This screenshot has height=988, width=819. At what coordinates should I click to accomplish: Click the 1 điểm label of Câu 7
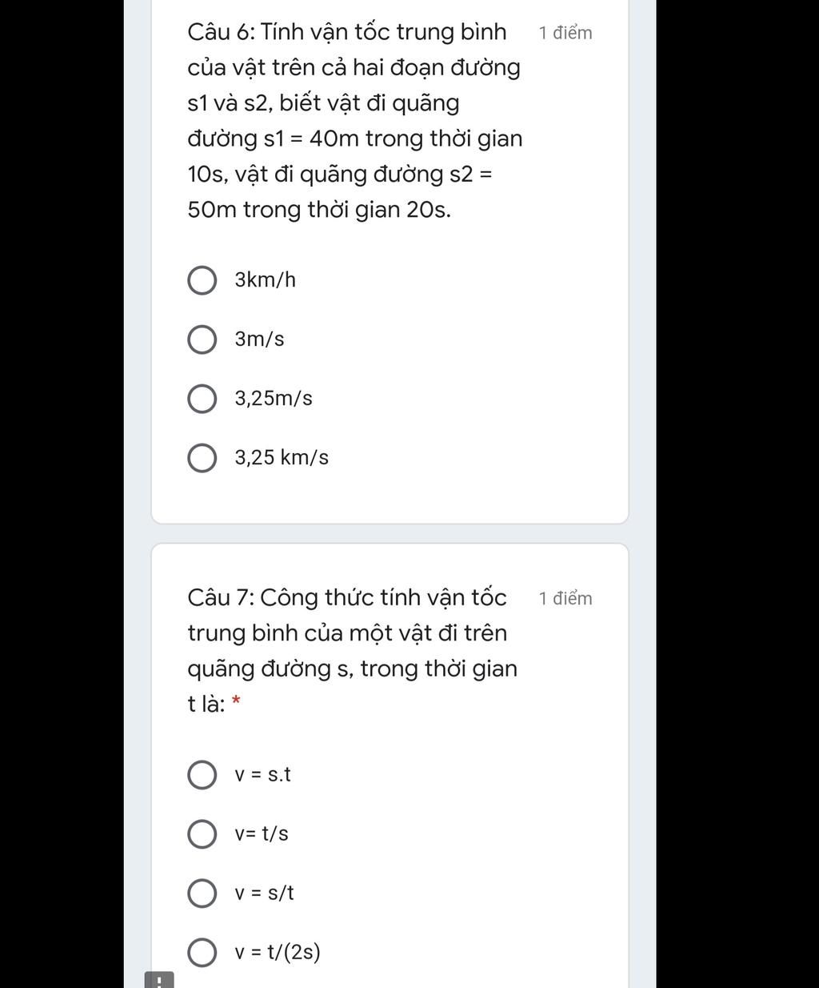pyautogui.click(x=565, y=599)
